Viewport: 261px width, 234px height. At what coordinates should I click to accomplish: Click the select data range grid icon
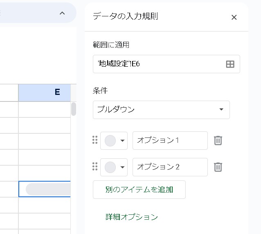230,64
